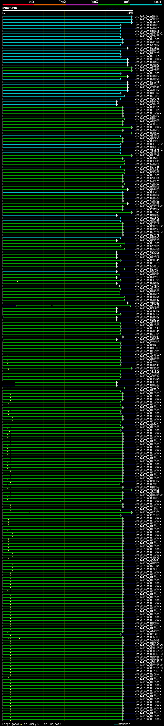164x726 pixels.
Task: Pick the UniRef100_Q6EU49 label
Action: point(147,220)
